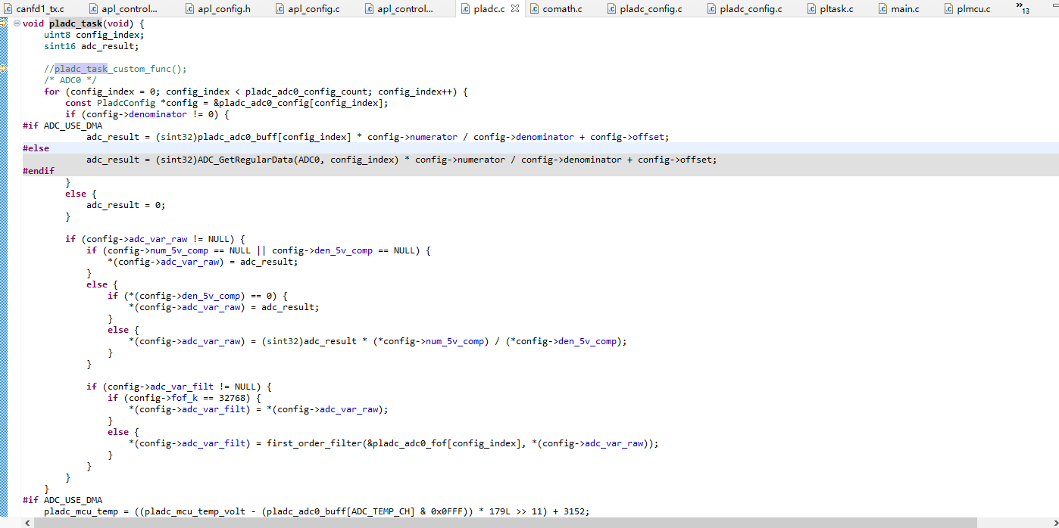Close the pladc.c editor tab
This screenshot has height=528, width=1059.
pos(515,9)
